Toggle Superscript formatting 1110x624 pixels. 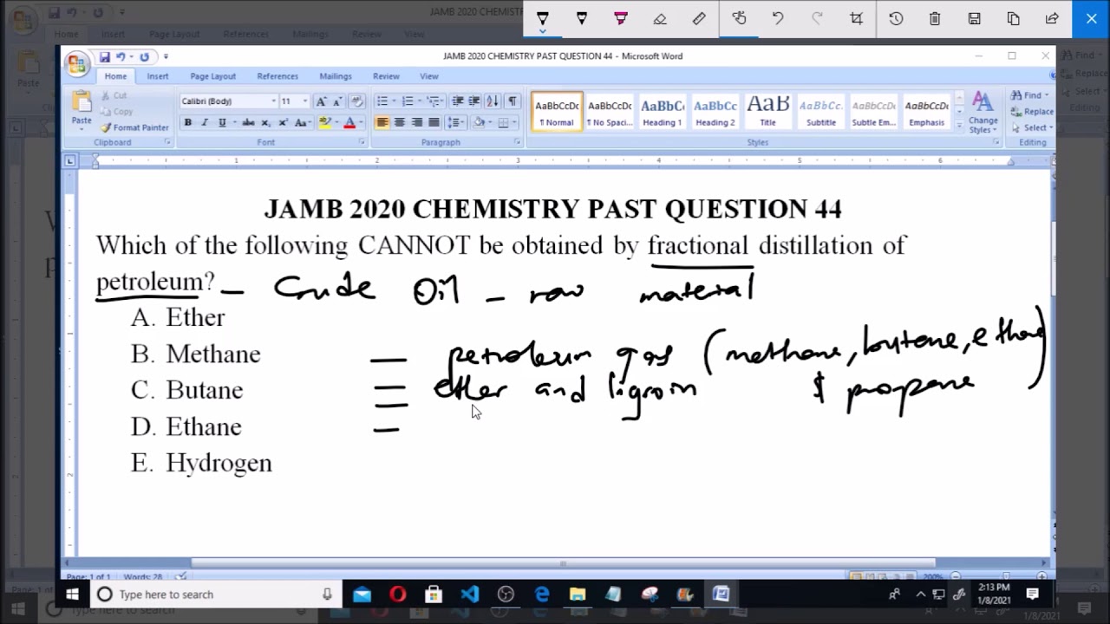tap(283, 123)
